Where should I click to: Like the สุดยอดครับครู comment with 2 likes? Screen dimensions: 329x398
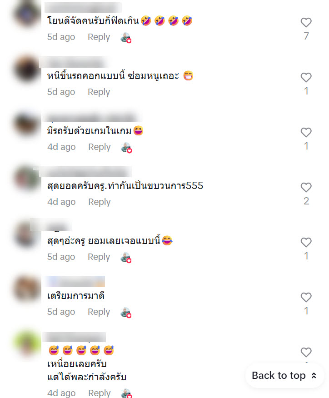point(306,187)
